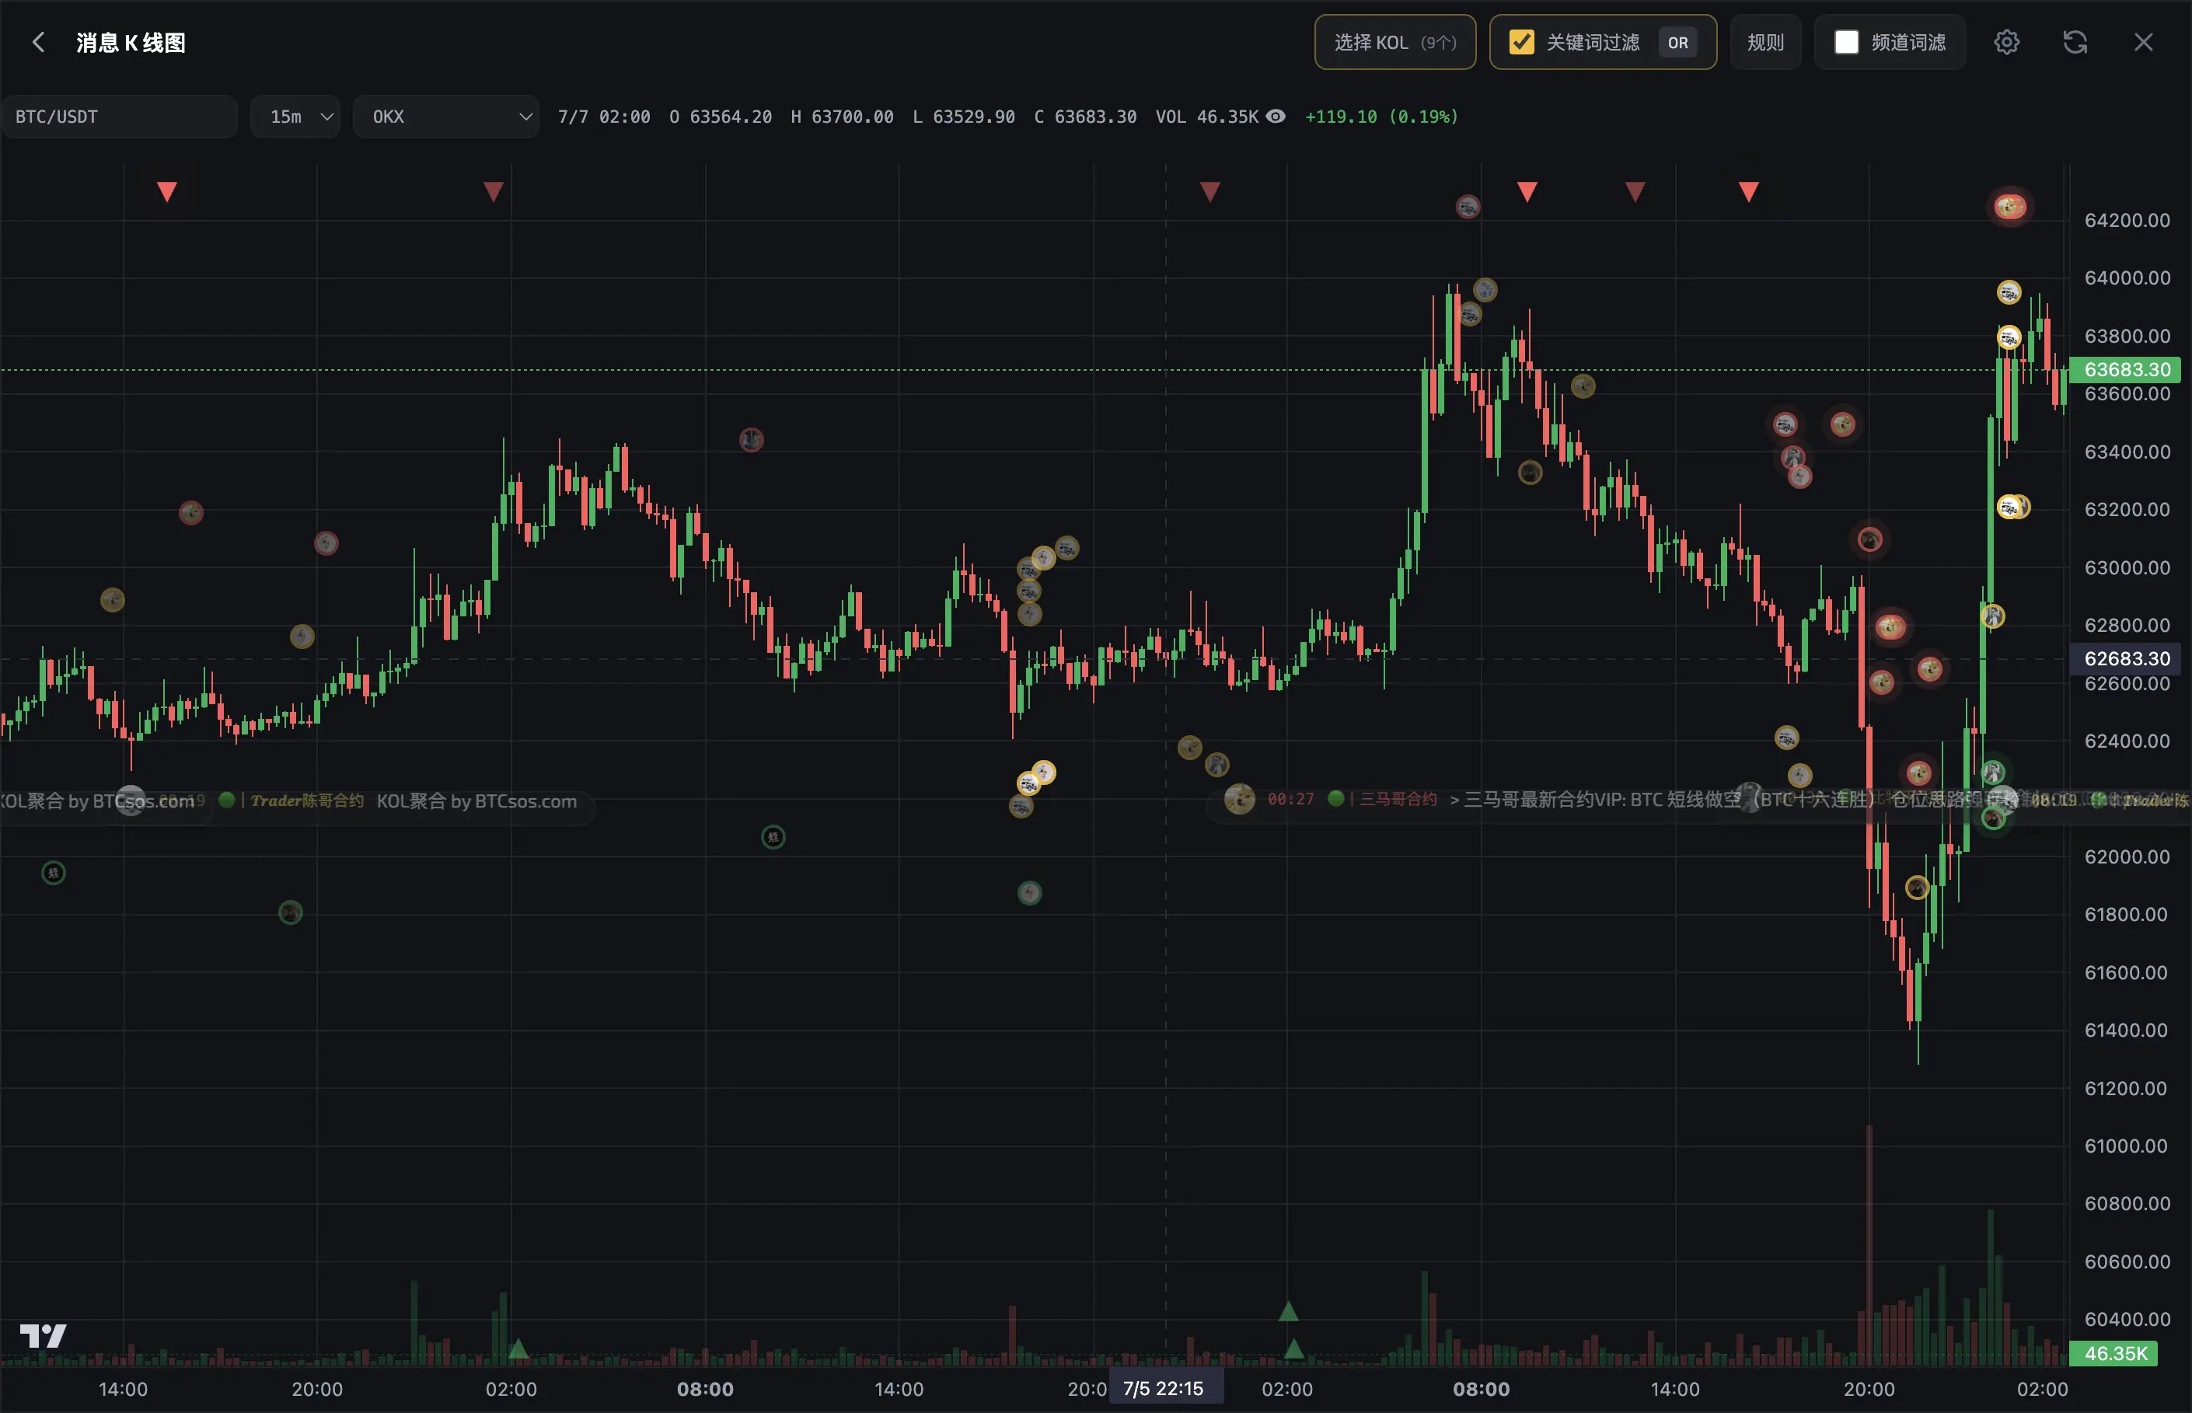
Task: Click the red KOL avatar near 62800 price
Action: click(x=1889, y=626)
